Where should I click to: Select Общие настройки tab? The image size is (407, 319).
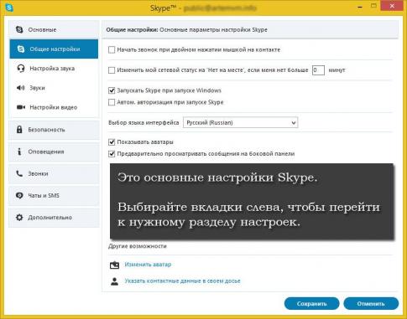pyautogui.click(x=54, y=49)
